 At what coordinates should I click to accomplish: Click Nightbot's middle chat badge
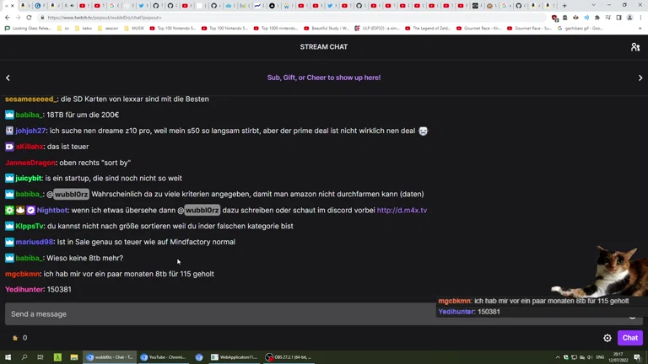20,210
